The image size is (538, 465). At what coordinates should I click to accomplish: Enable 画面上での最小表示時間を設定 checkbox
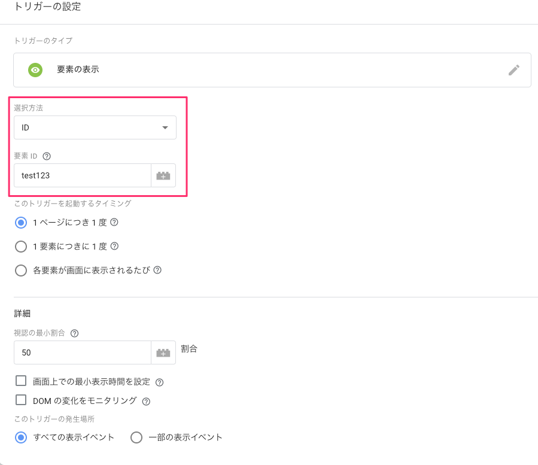coord(21,381)
